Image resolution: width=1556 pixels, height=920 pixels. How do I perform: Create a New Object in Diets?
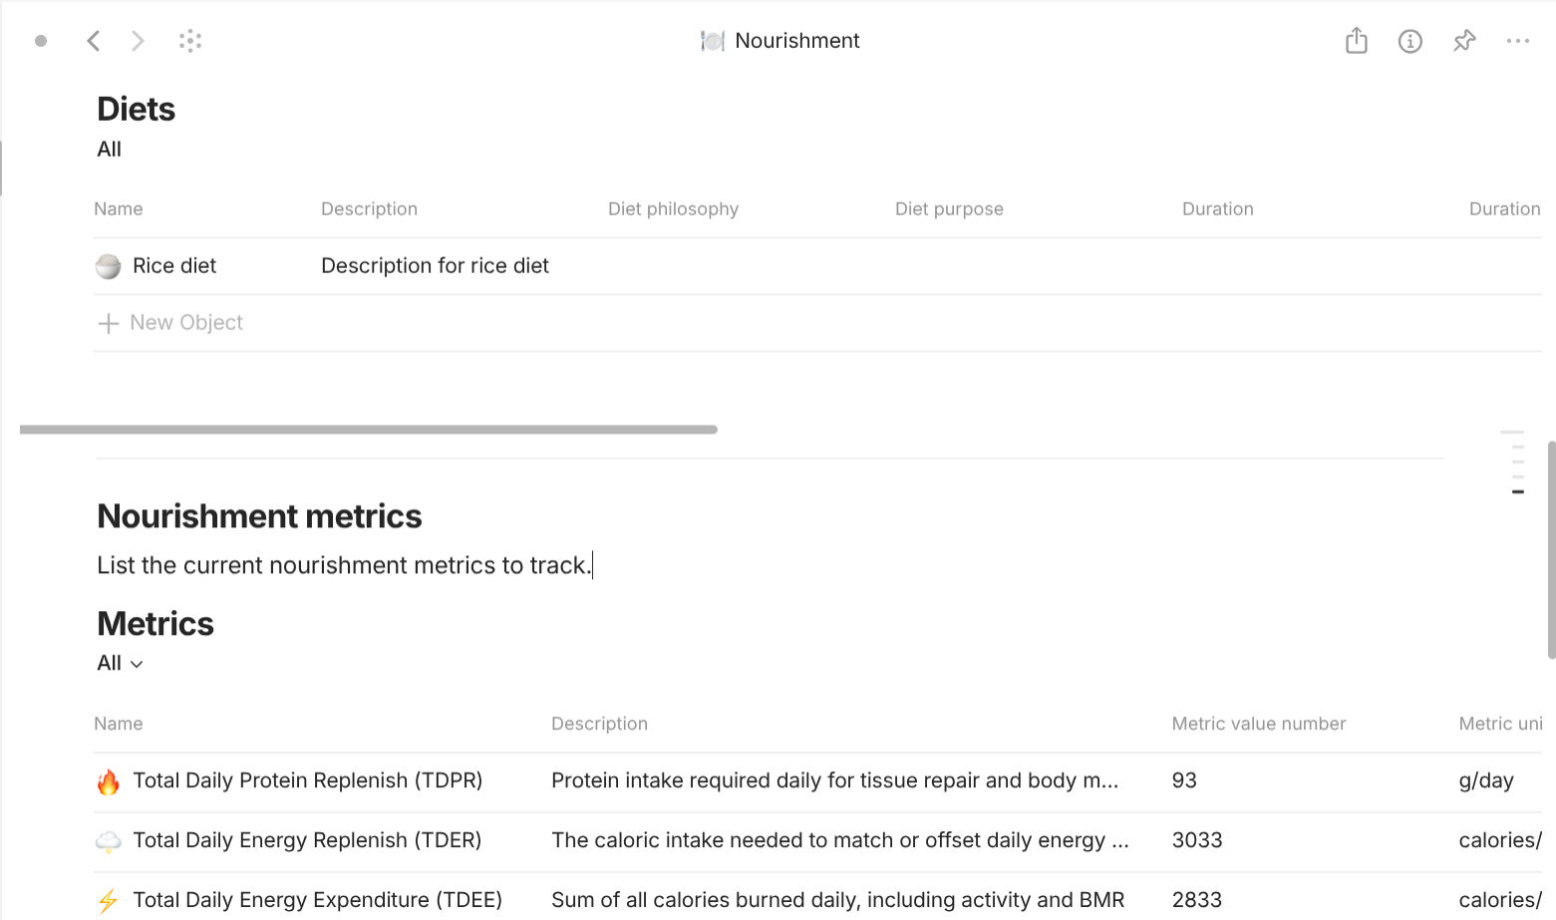169,322
